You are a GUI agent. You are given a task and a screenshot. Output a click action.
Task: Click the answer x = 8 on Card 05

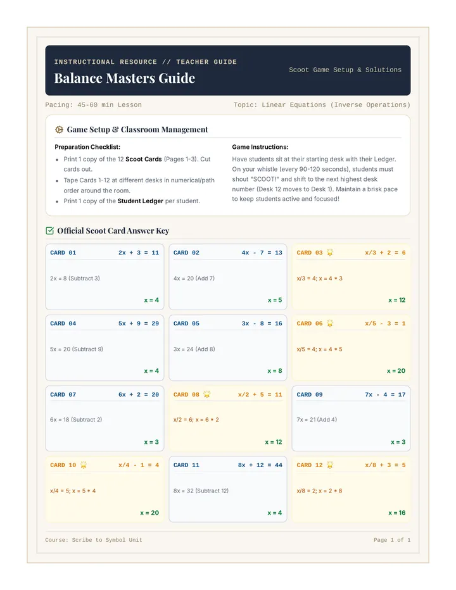(275, 370)
